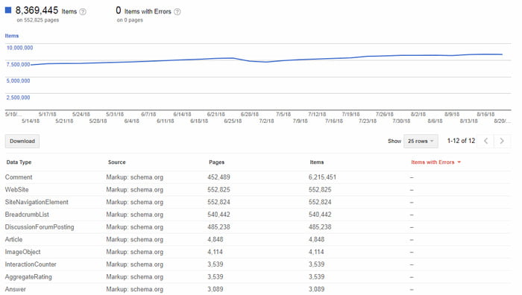The image size is (522, 295).
Task: Click the 10,000,000 y-axis label
Action: 19,48
